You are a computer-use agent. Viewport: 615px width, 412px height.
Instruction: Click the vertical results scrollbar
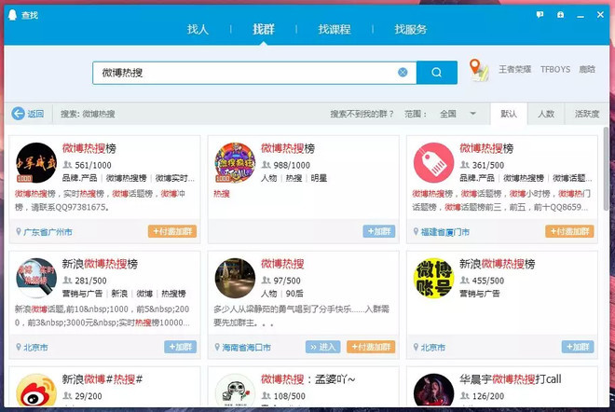(x=607, y=169)
